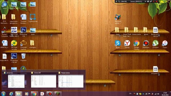Open the Корзина recycle bin

[24, 56]
